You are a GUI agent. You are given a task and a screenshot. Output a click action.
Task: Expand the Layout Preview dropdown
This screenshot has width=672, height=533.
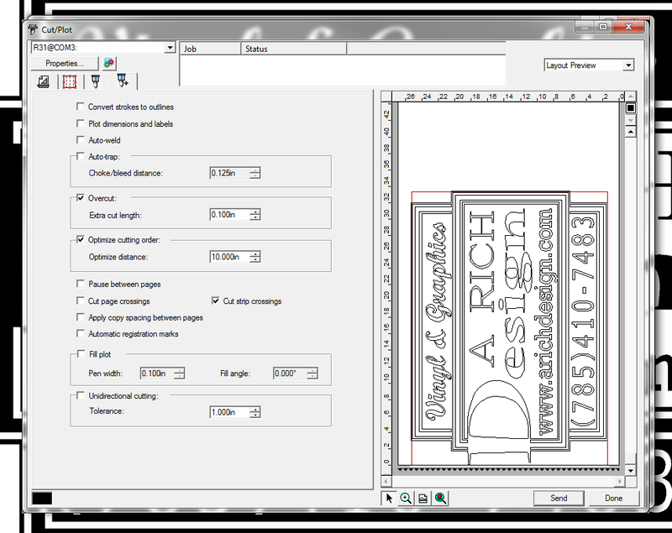point(628,65)
